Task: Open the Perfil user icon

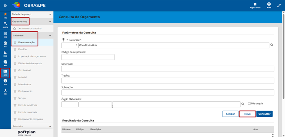Action: (269, 4)
